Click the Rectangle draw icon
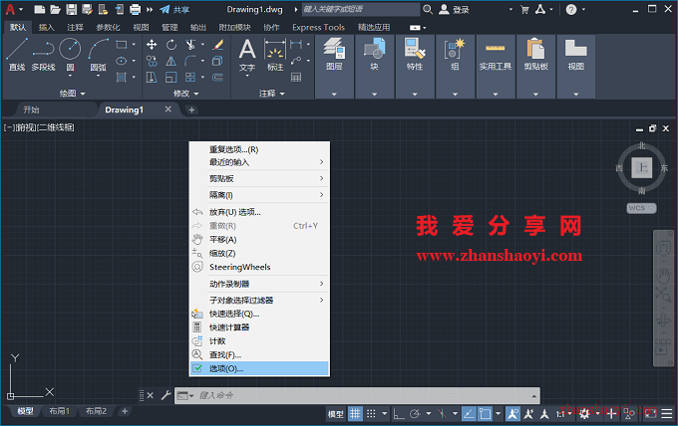Screen dimensions: 678x426 [122, 45]
